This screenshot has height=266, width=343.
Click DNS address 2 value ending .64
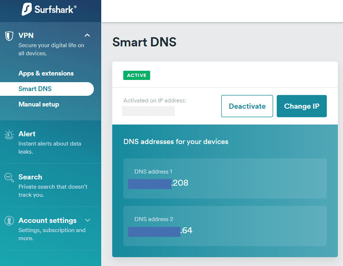tap(160, 231)
